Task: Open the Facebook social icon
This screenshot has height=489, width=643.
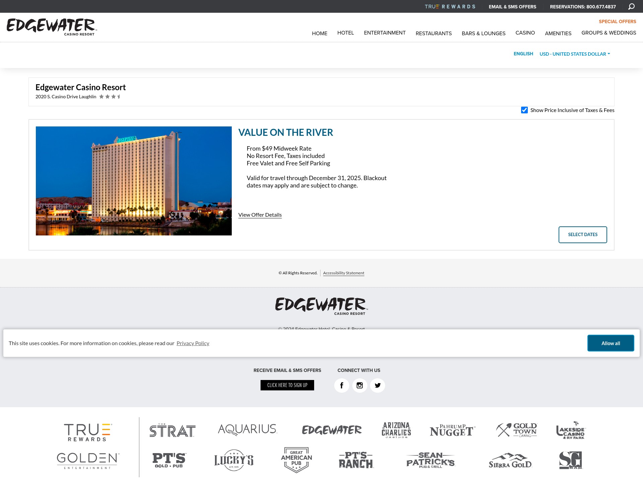Action: [x=342, y=385]
